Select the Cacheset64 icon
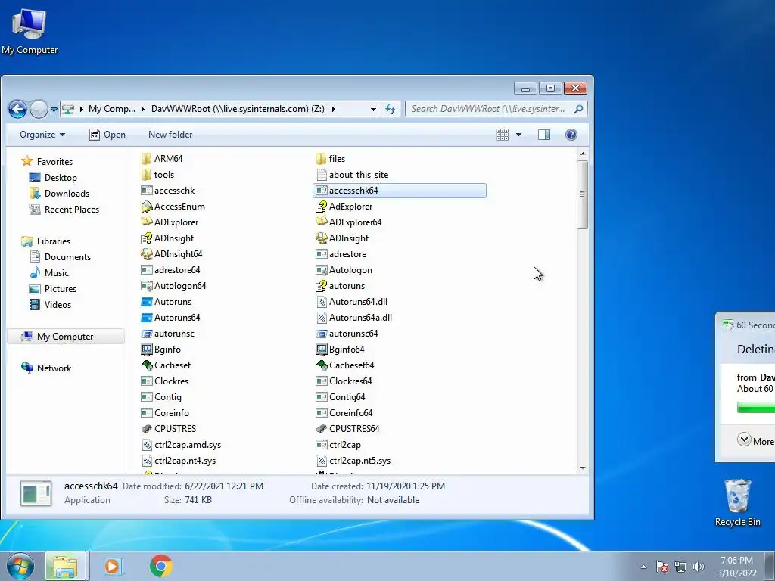 [321, 365]
